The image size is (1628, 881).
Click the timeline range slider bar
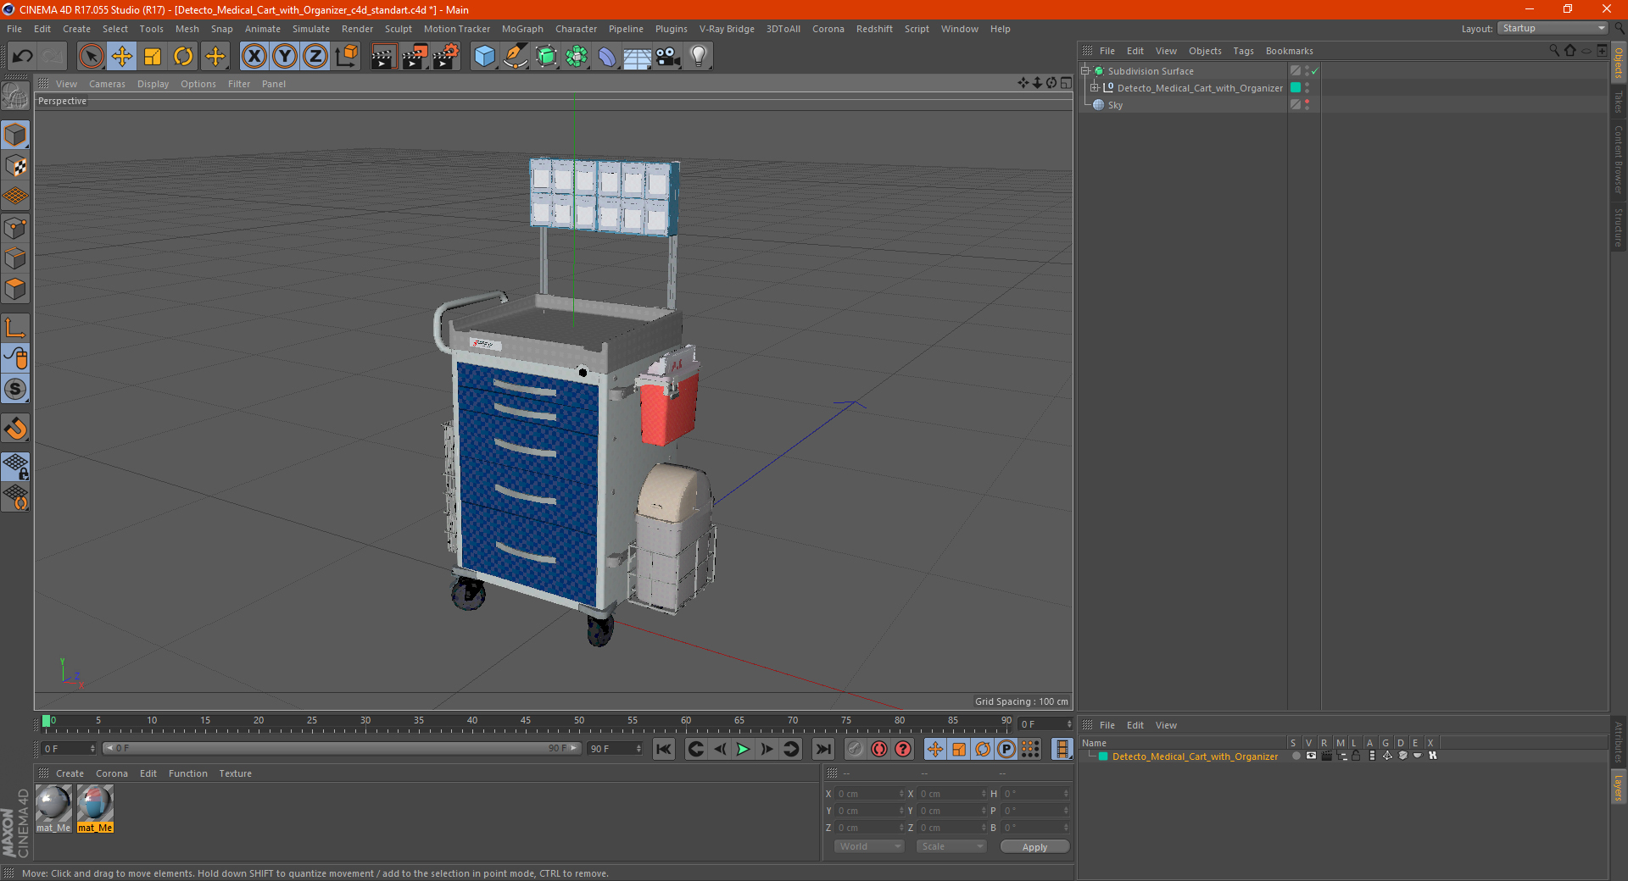click(x=342, y=748)
